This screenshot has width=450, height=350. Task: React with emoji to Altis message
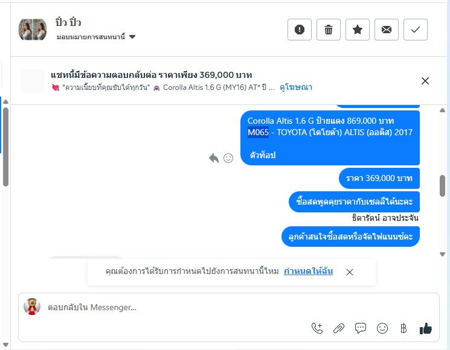(x=228, y=158)
